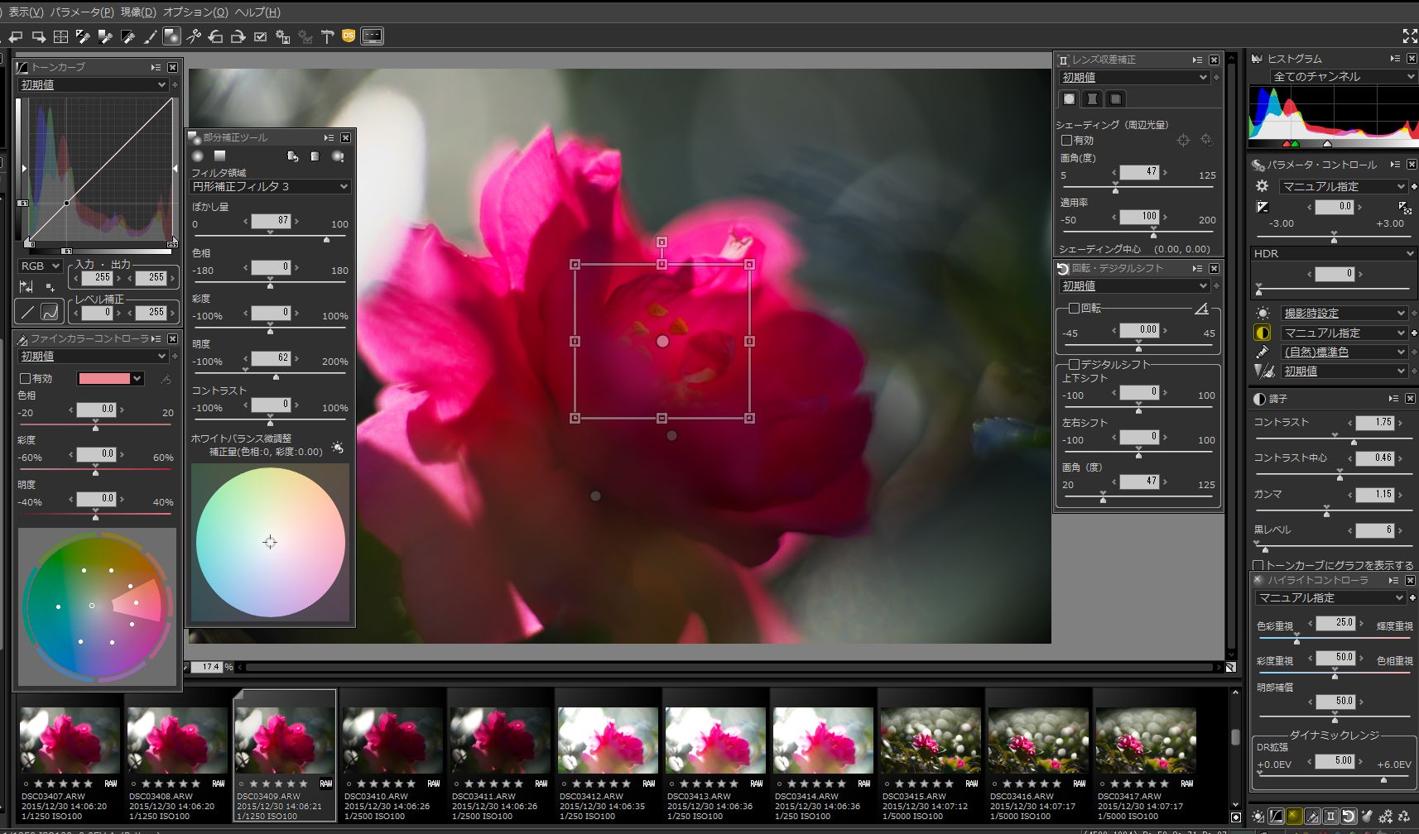Click highlighted yellow highlight controller icon

point(1294,817)
